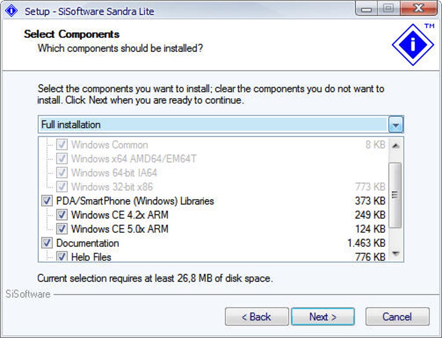Toggle Windows CE 5.0x ARM checkbox
This screenshot has width=442, height=338.
pos(62,229)
